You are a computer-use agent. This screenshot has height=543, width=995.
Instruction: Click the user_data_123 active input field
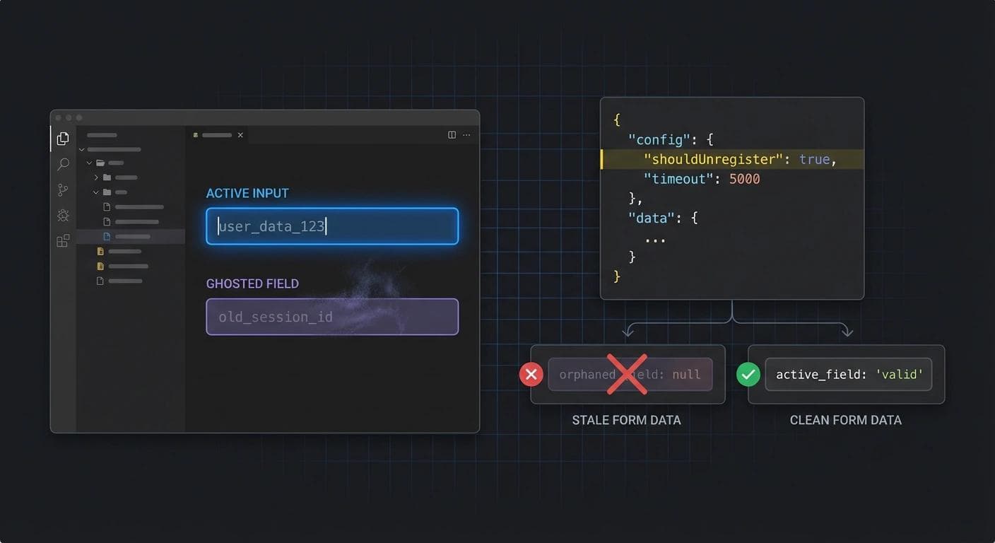(x=332, y=226)
